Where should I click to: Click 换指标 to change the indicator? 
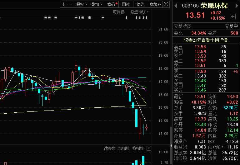138,148
